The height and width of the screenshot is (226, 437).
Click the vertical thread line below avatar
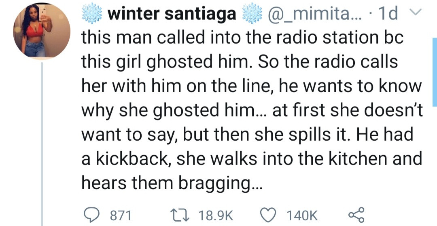[42, 144]
